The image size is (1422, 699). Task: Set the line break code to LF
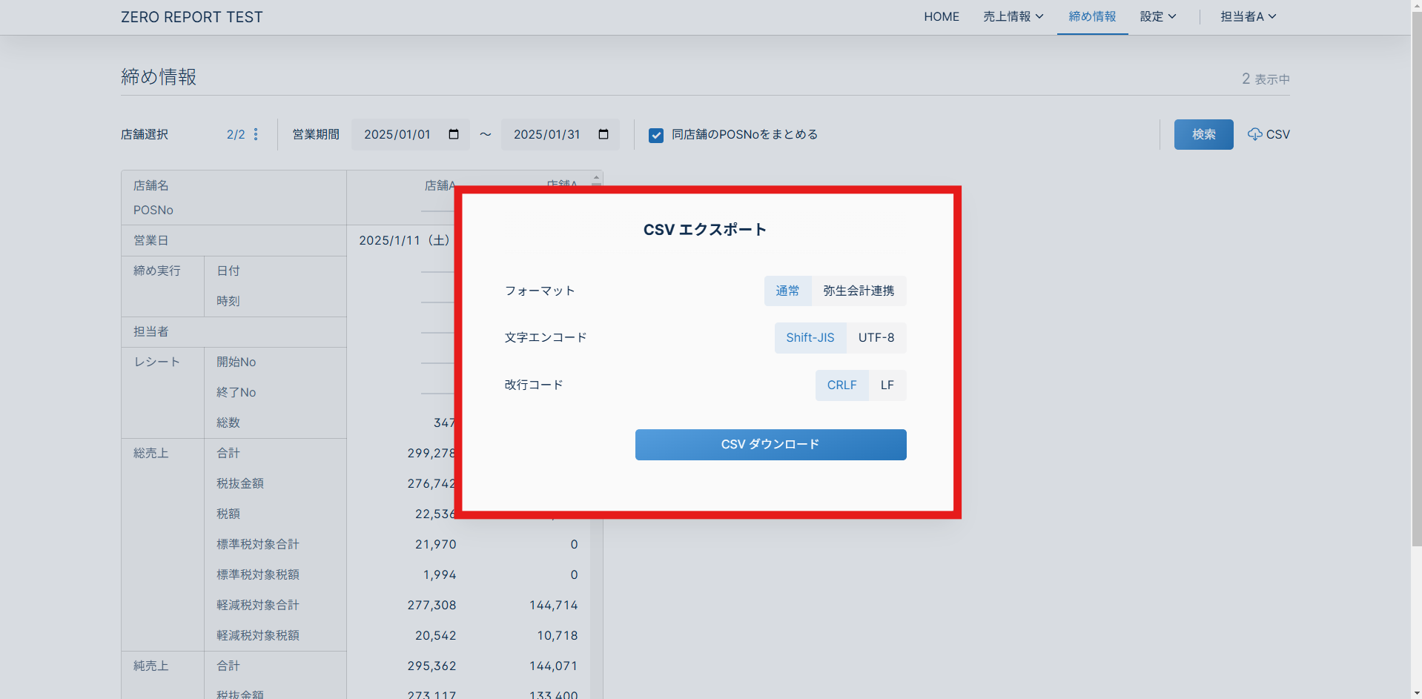click(887, 385)
